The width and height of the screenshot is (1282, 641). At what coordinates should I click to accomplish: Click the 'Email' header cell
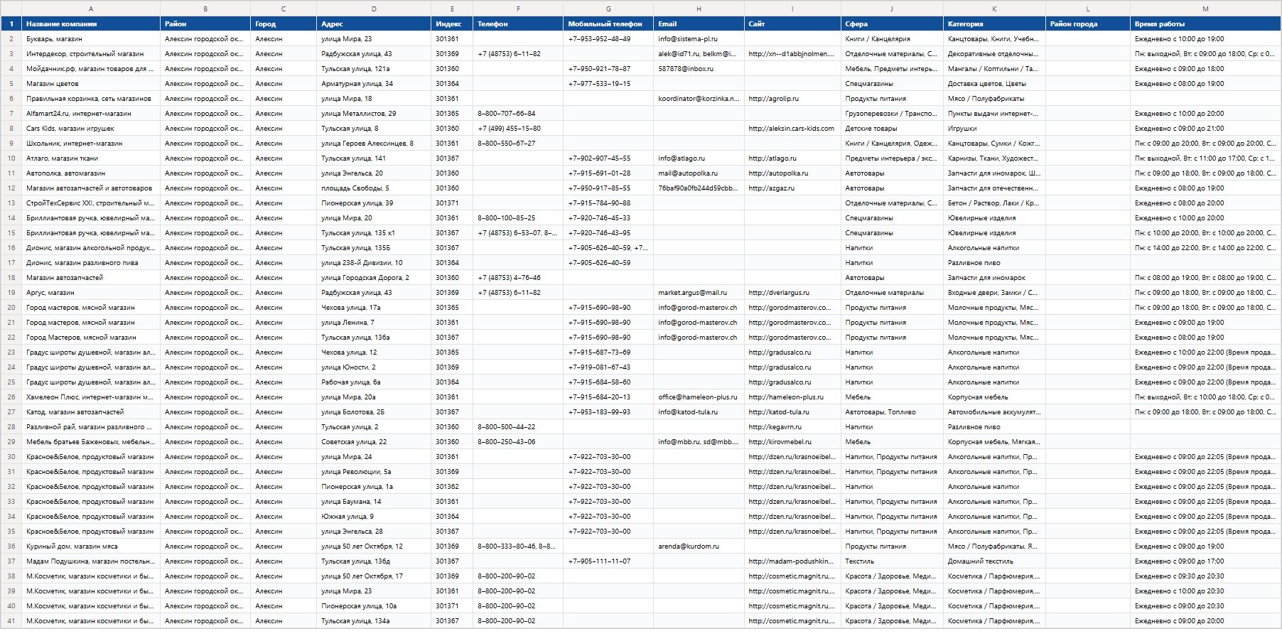699,24
